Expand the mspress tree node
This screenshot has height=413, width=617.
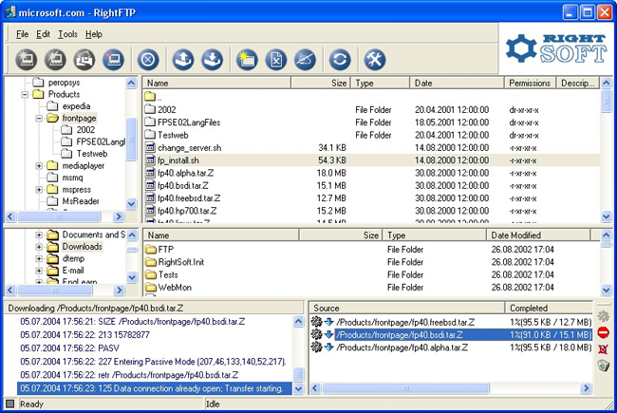[39, 189]
